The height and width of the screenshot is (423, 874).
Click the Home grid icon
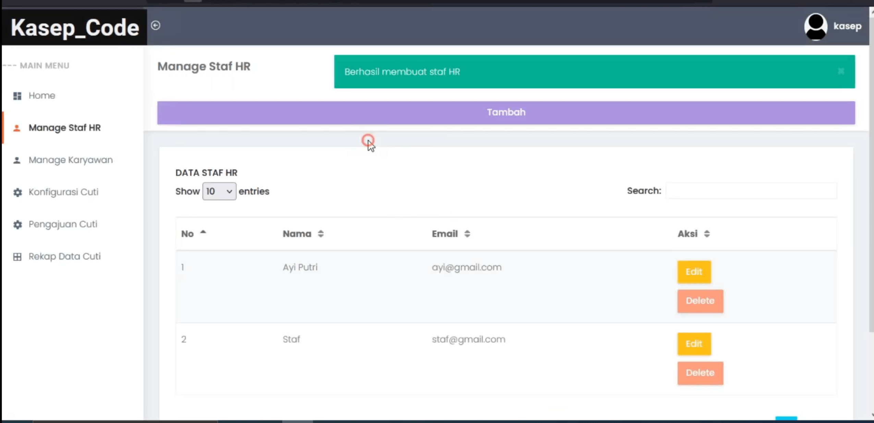17,96
